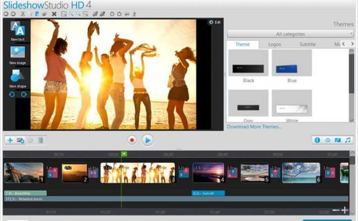358x221 pixels.
Task: Click the blue Paste clipboard icon
Action: (37, 14)
